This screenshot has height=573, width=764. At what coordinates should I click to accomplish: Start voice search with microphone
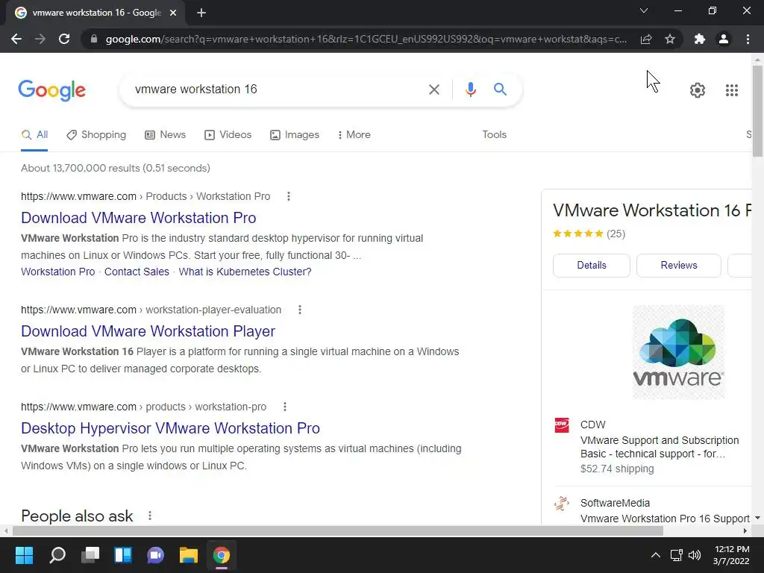(470, 90)
